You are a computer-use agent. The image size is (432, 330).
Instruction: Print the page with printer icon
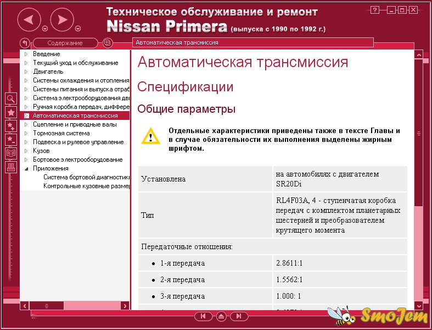(11, 167)
